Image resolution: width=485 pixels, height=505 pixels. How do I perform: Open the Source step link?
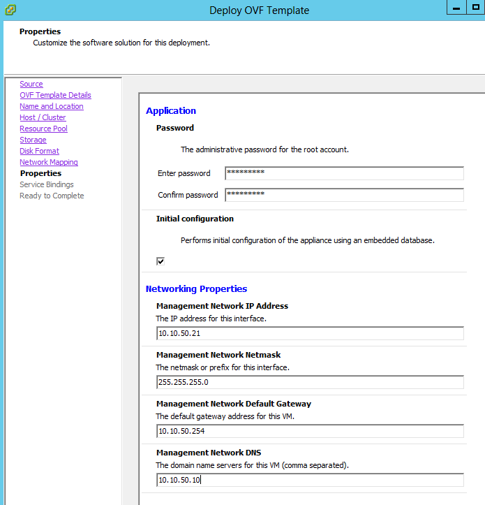click(x=31, y=84)
